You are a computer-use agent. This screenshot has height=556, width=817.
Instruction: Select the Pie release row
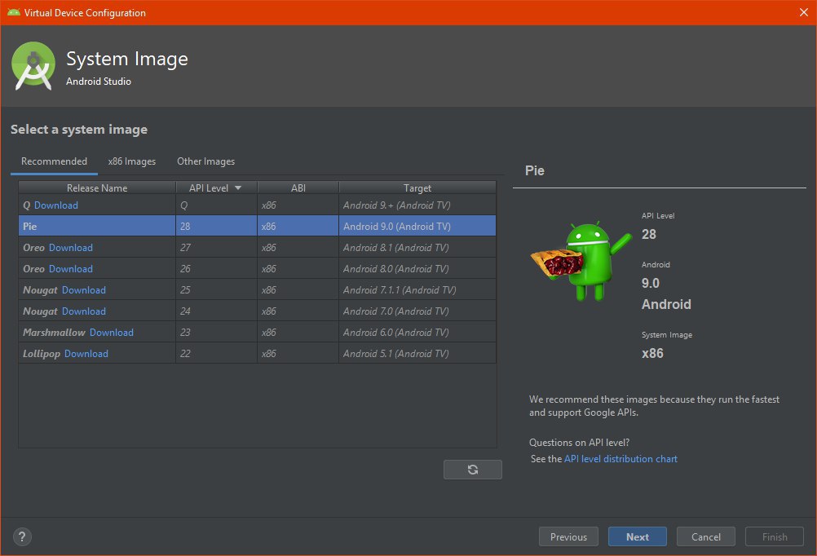tap(258, 226)
